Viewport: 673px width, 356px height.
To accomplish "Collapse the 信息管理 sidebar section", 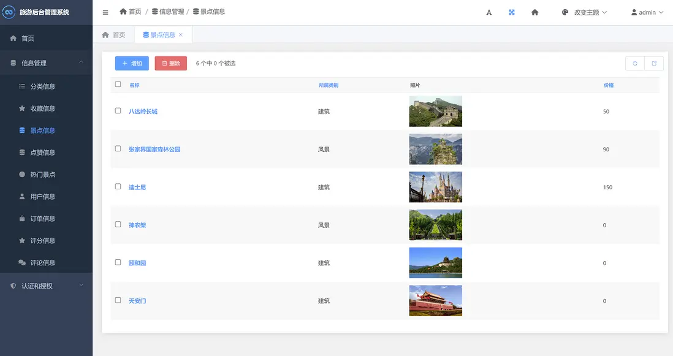I will point(46,63).
